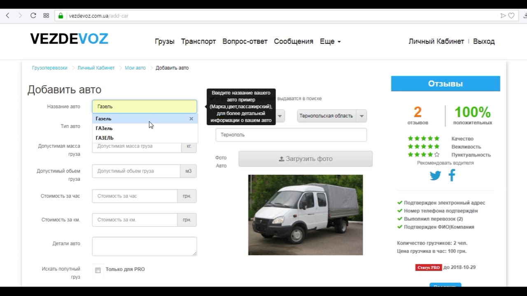This screenshot has height=296, width=527.
Task: Click the green padlock security icon
Action: [x=61, y=16]
